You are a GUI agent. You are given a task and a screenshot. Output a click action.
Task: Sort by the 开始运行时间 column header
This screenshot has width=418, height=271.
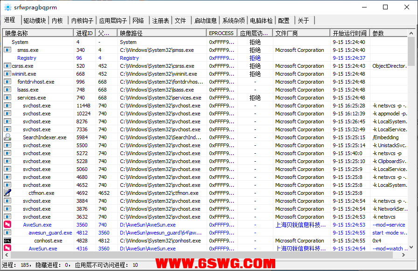[x=350, y=33]
